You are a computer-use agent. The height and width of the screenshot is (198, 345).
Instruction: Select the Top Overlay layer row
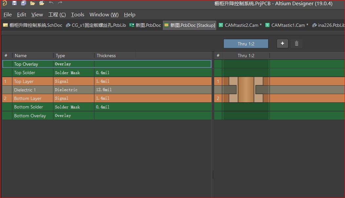tap(107, 64)
